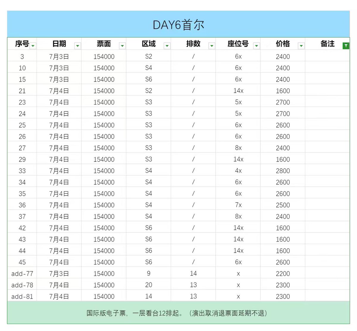The width and height of the screenshot is (357, 331).
Task: Select date 7月3日 in row add-77
Action: click(59, 273)
